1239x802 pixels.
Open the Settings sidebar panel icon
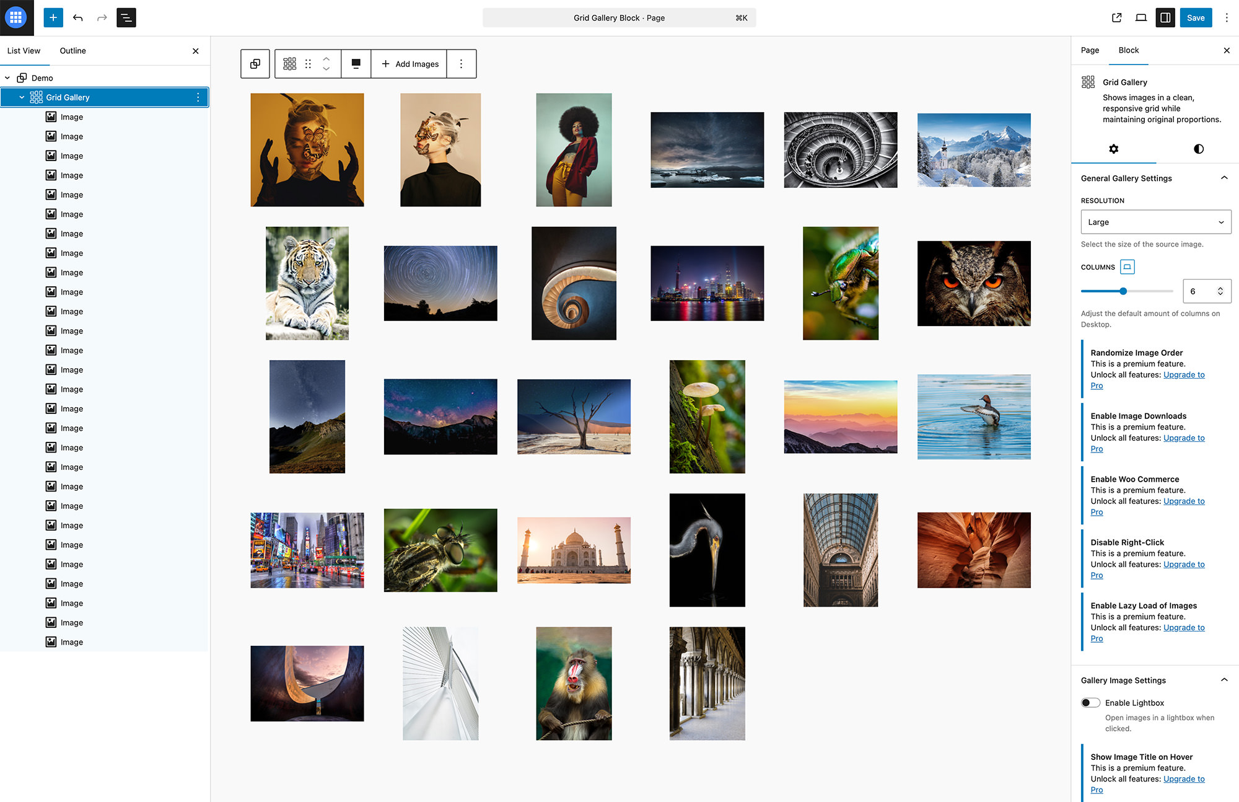1165,17
